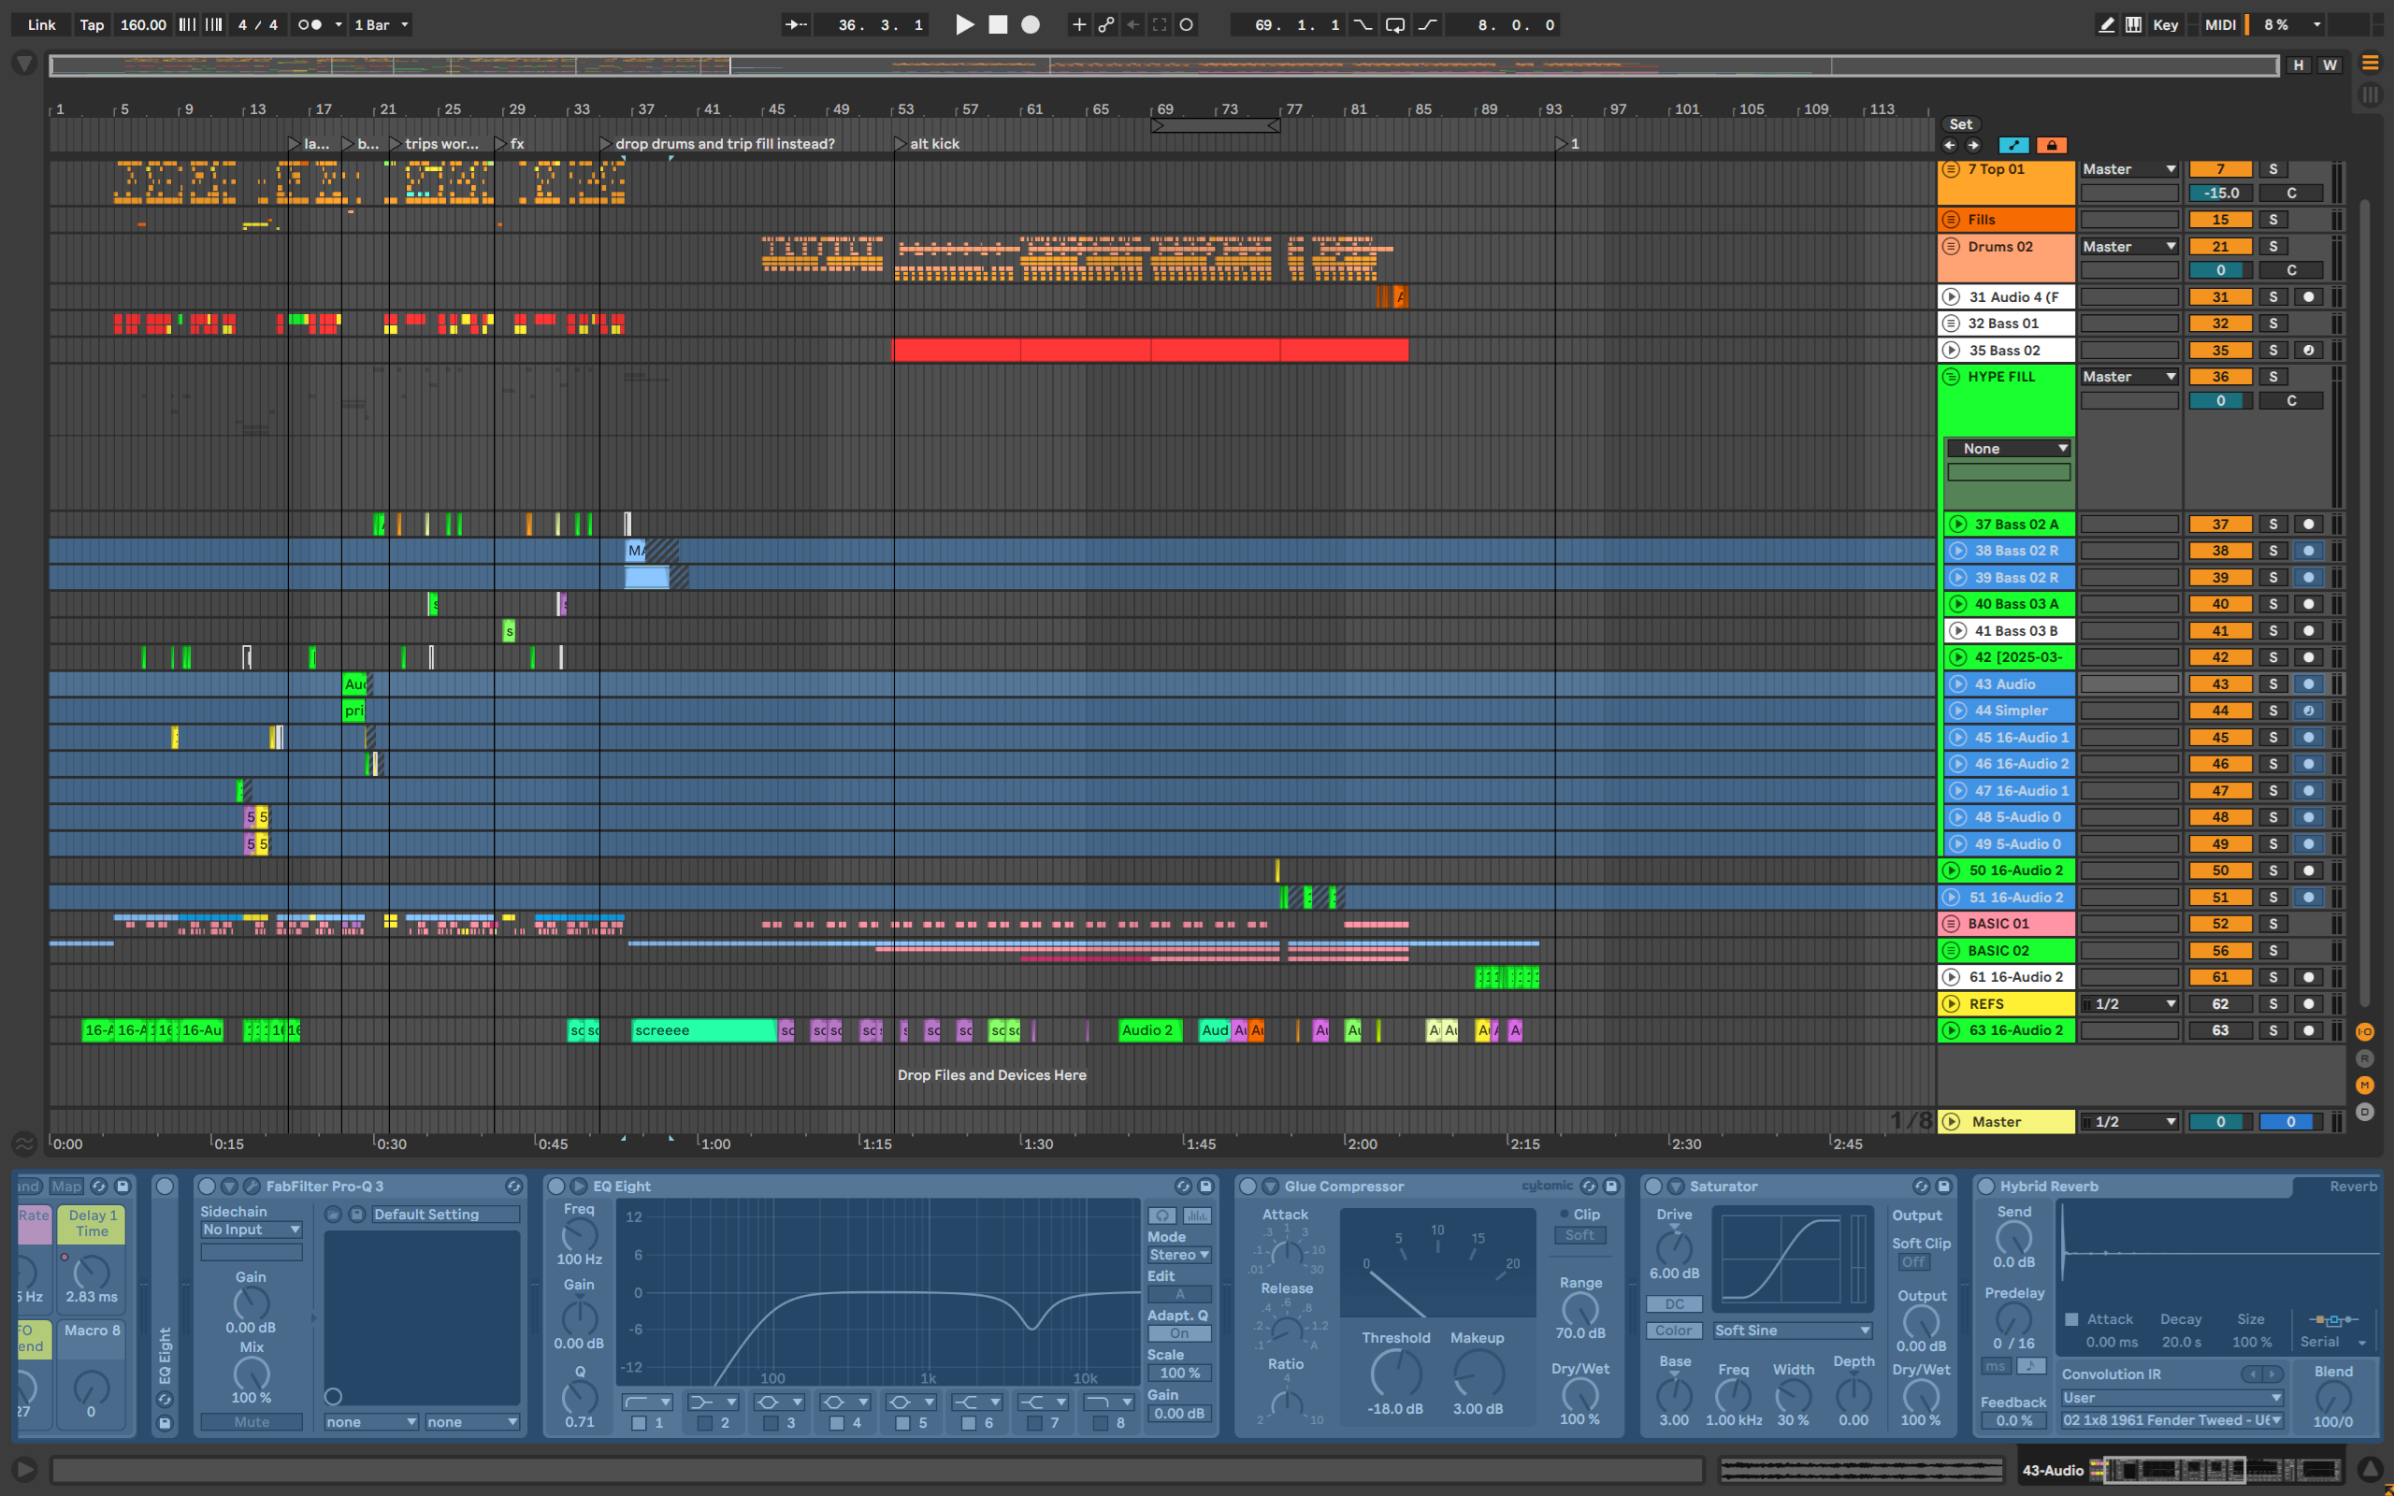The image size is (2394, 1496).
Task: Click the Arrangement Record button
Action: pyautogui.click(x=1030, y=24)
